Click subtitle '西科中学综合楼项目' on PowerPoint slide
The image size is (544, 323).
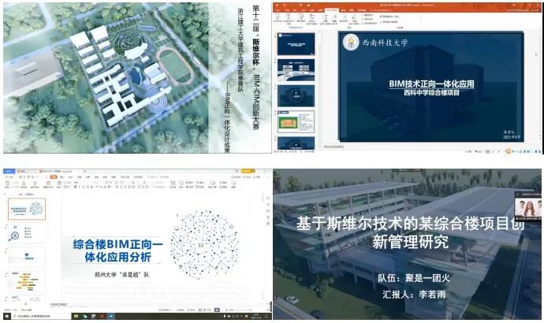pos(431,93)
